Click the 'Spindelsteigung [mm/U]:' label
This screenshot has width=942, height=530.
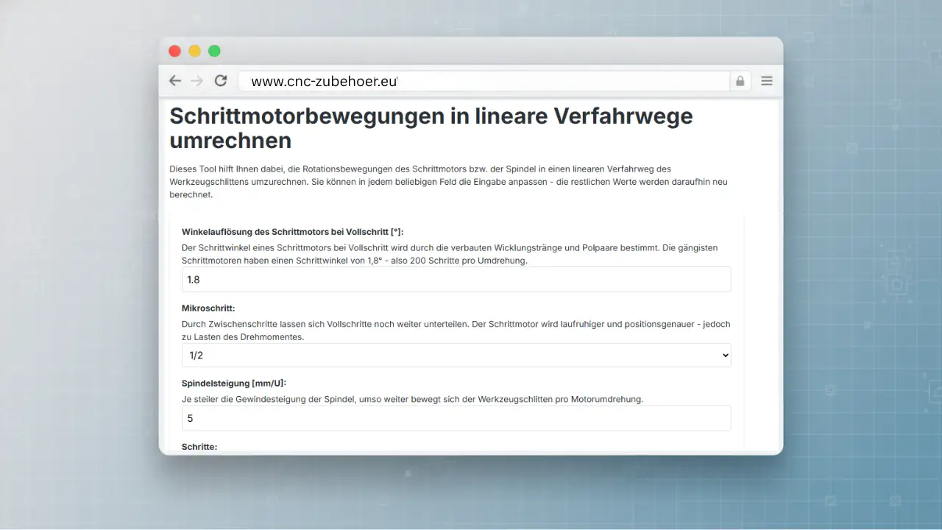point(234,384)
